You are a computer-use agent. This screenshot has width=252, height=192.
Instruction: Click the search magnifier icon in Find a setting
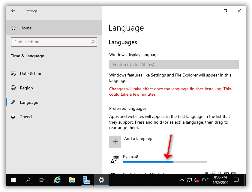pyautogui.click(x=93, y=42)
